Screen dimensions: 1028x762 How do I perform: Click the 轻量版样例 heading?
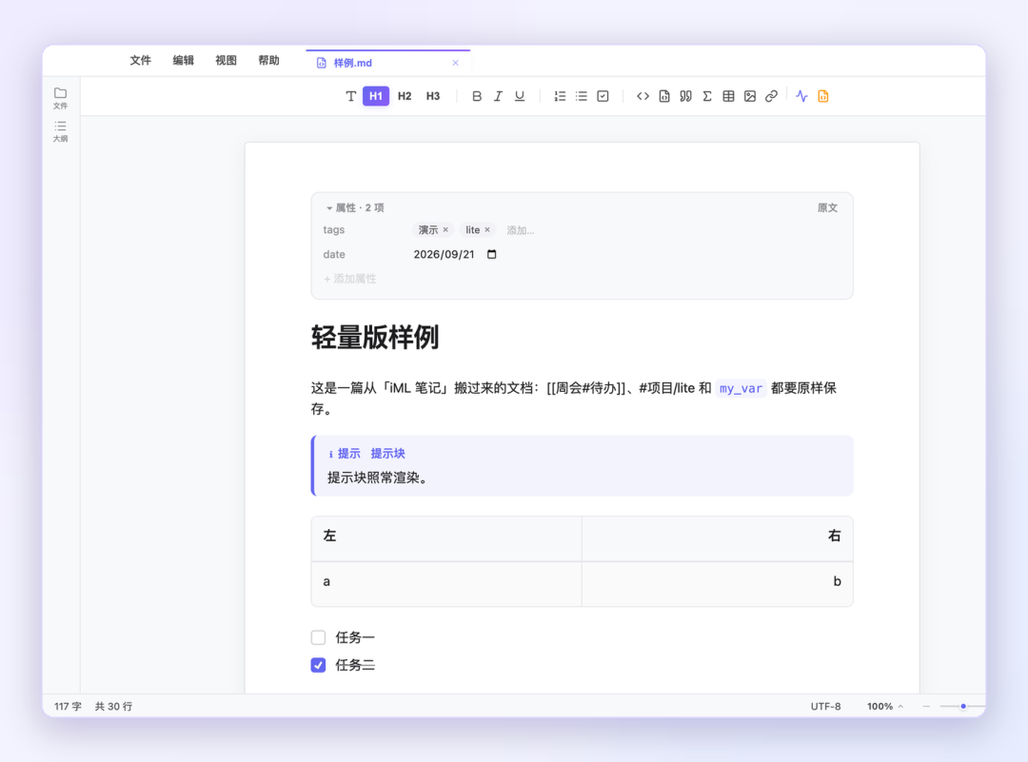pyautogui.click(x=375, y=338)
